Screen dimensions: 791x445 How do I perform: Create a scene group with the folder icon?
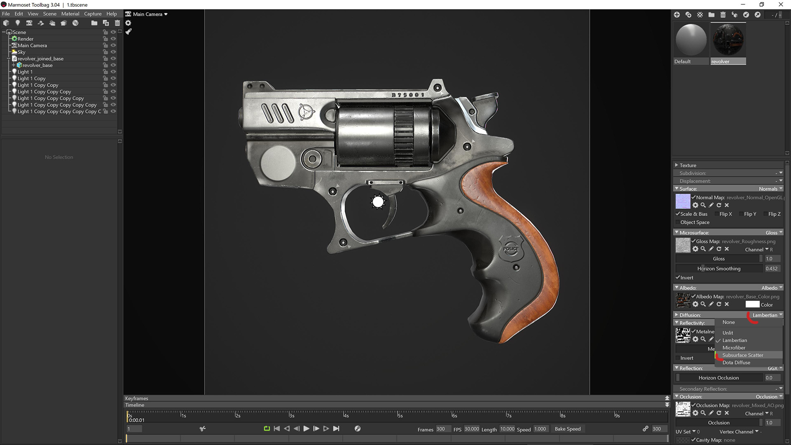(94, 23)
